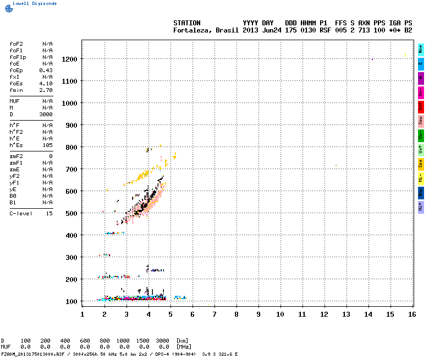Click the D value 3000
This screenshot has height=358, width=440.
pos(46,115)
